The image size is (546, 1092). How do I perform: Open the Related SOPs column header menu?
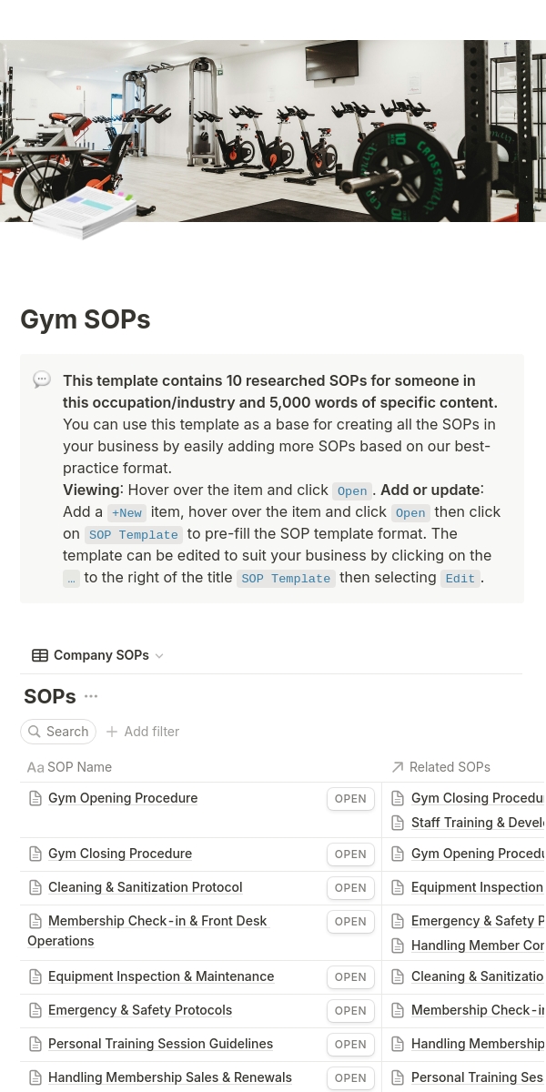(450, 767)
